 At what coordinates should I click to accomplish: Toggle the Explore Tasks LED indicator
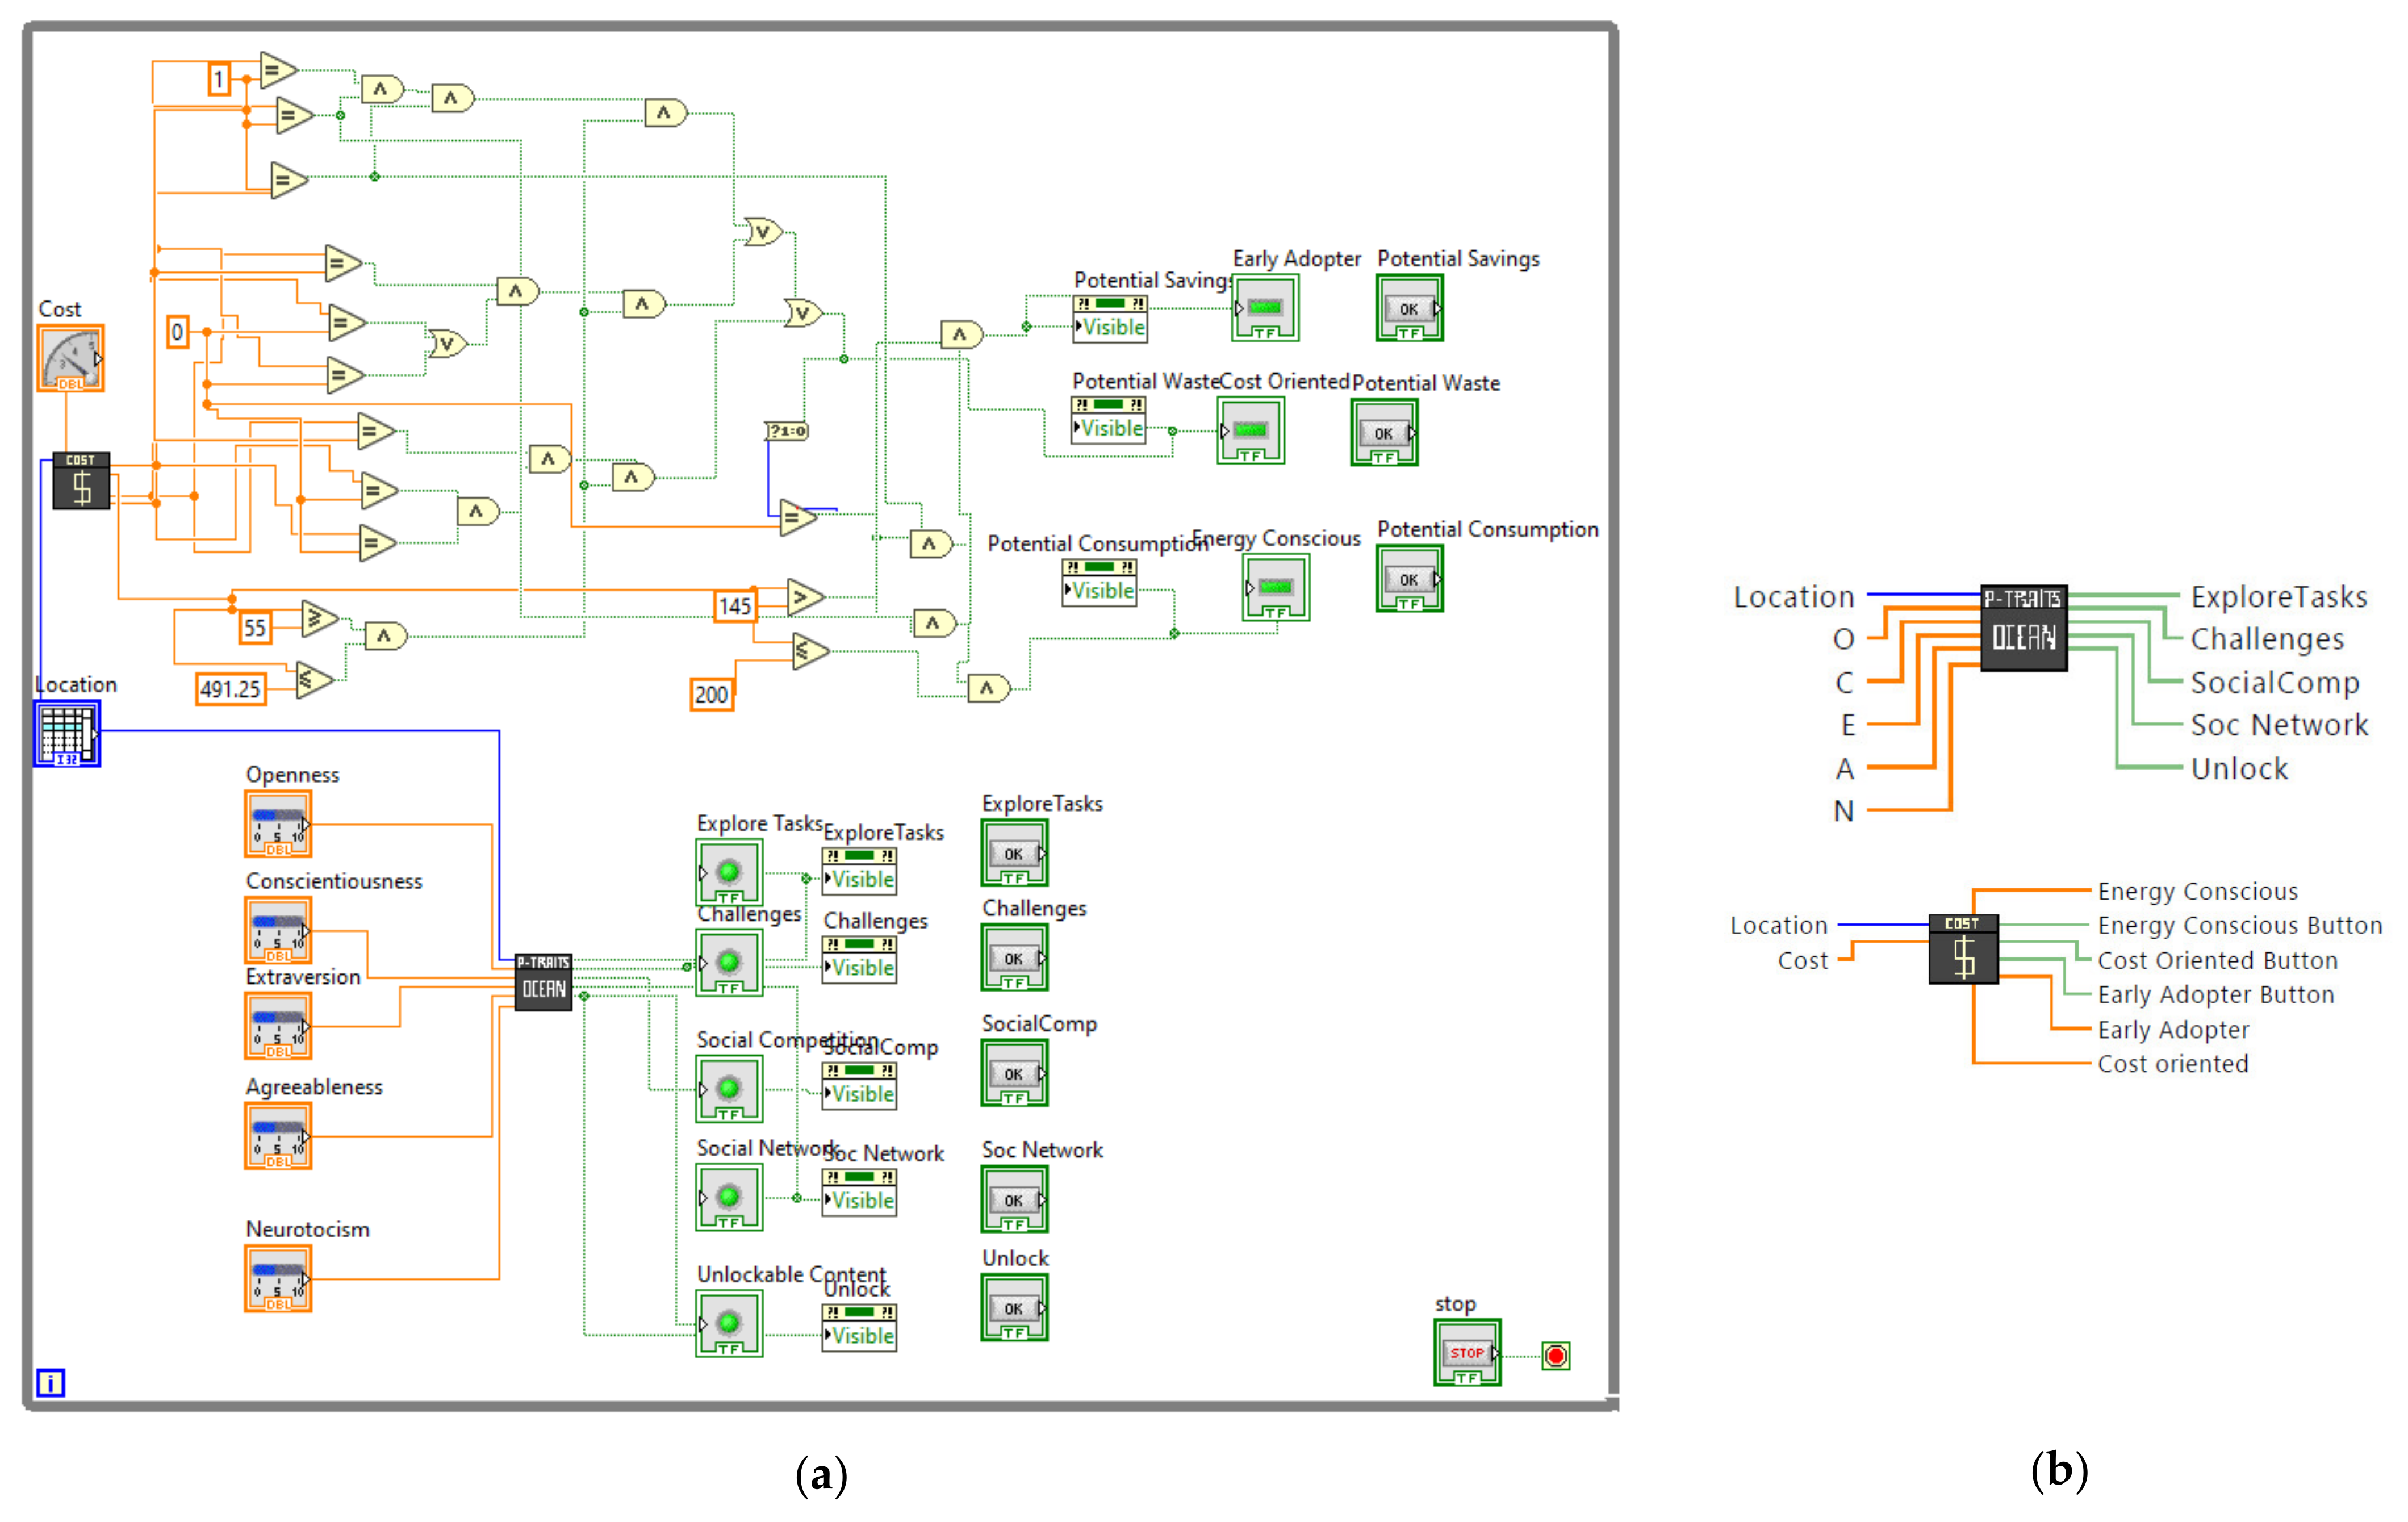click(x=729, y=872)
